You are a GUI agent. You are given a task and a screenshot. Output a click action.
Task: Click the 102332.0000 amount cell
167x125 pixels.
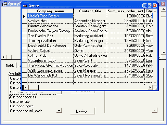point(126,36)
